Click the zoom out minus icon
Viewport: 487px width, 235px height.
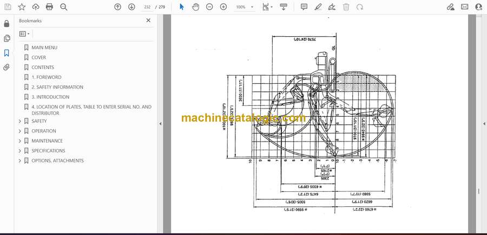tap(209, 7)
